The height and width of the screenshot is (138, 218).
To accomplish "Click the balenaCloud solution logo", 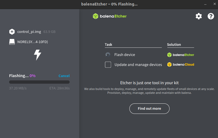I will coord(181,65).
